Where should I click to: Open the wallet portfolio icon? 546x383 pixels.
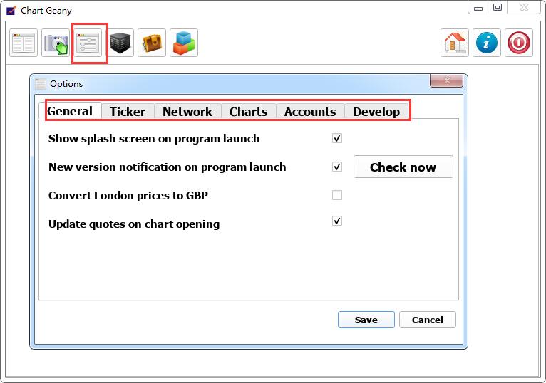[152, 43]
